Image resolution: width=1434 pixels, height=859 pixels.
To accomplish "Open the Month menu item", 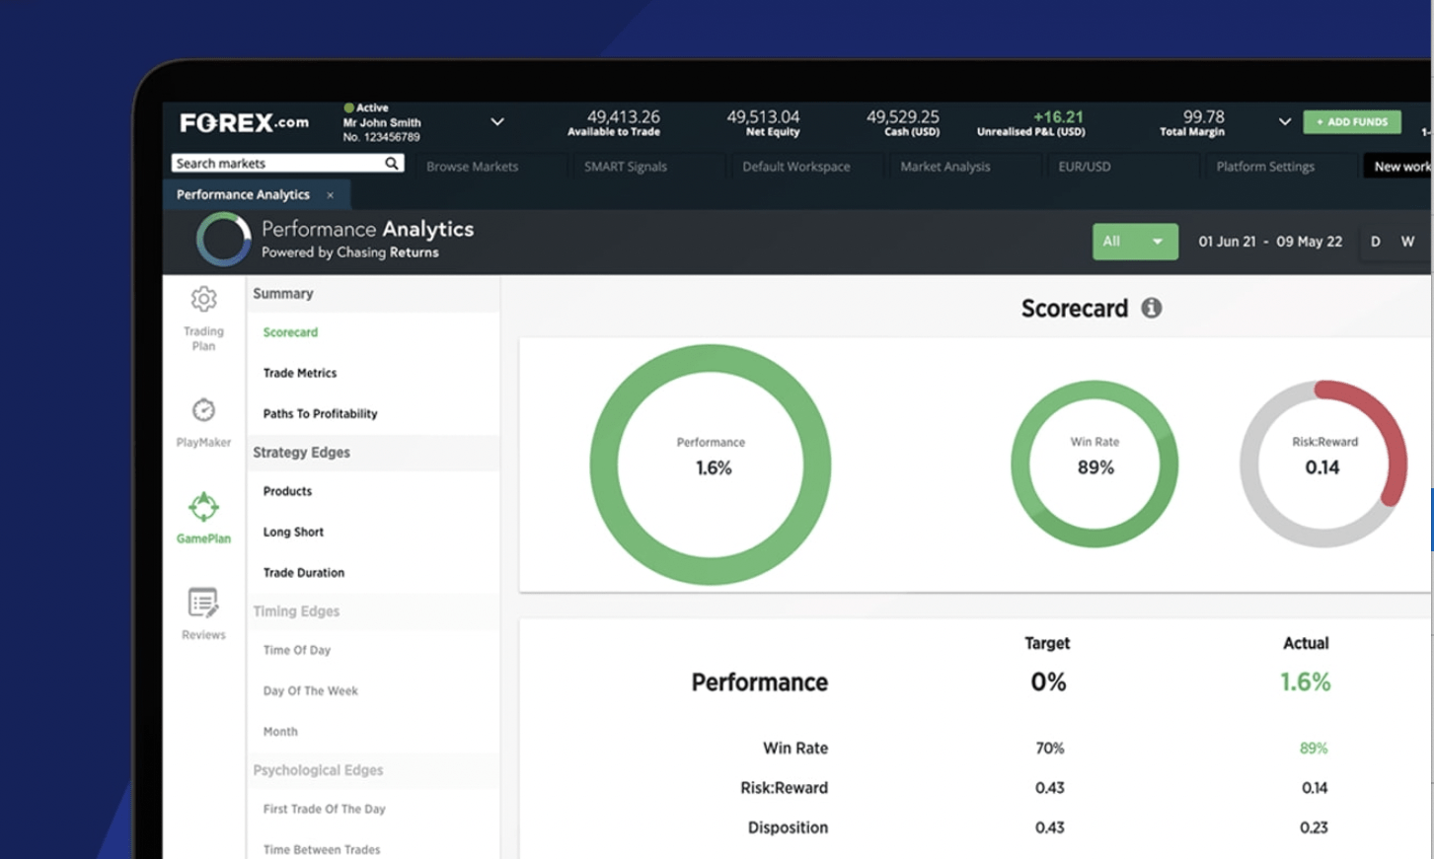I will (280, 732).
